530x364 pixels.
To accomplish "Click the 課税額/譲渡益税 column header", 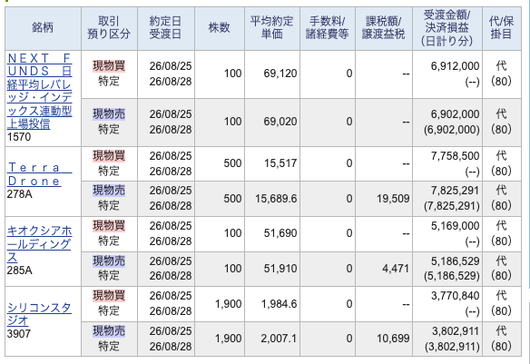I will (x=384, y=28).
